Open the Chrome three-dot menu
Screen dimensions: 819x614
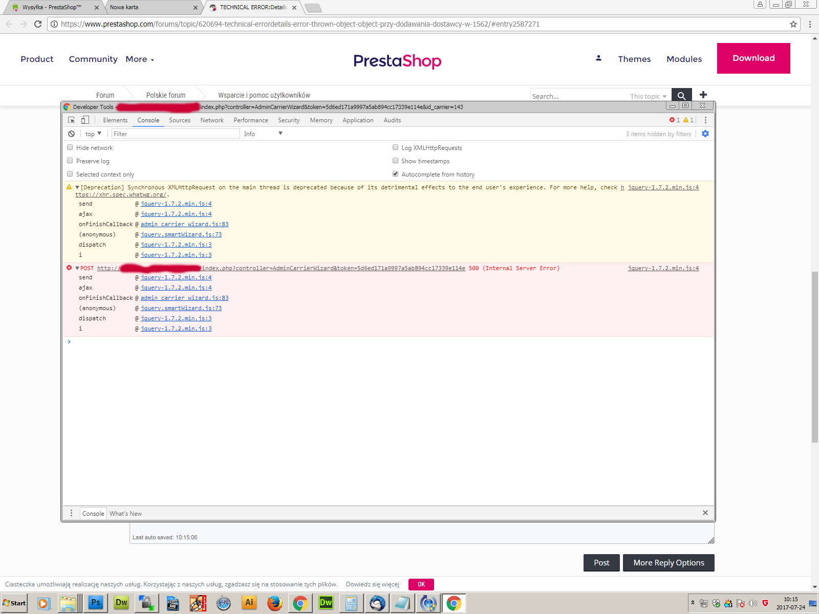810,24
